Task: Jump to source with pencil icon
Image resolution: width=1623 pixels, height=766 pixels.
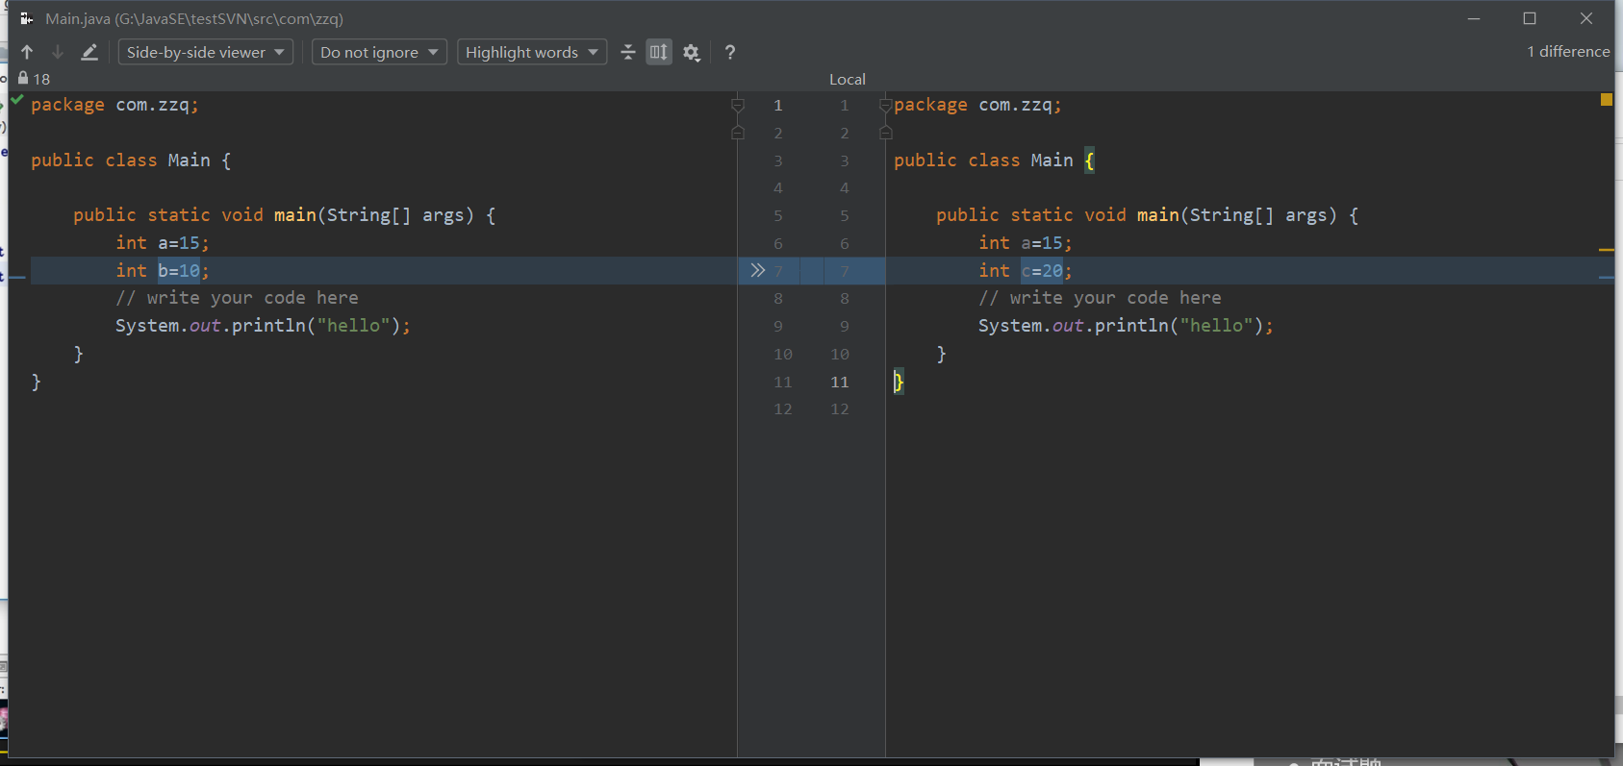Action: click(x=89, y=52)
